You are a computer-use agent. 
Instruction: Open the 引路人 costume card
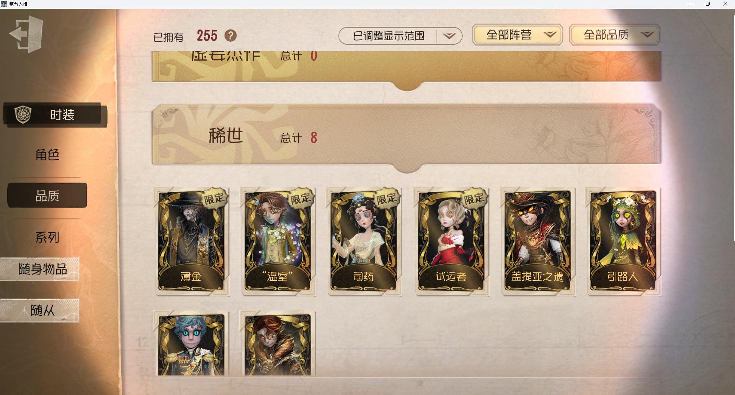[623, 242]
